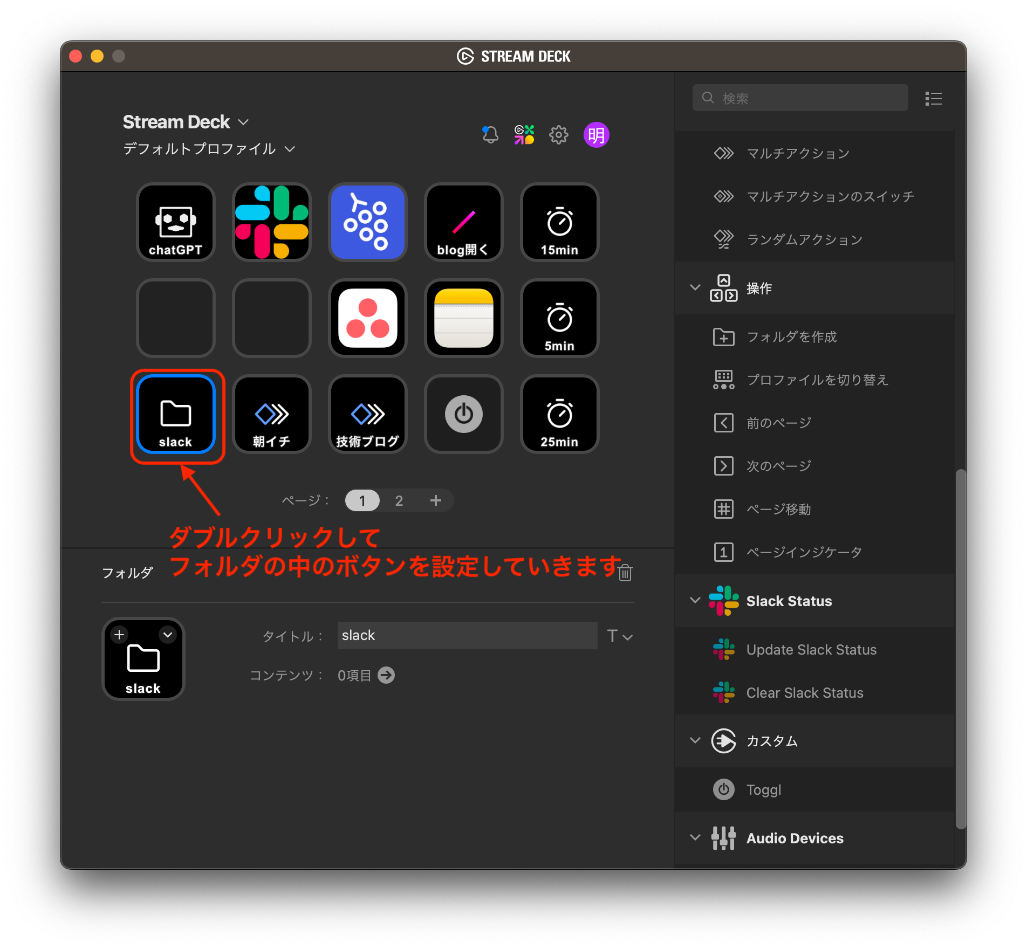This screenshot has height=949, width=1027.
Task: Open the デフォルトプロファイル profile dropdown
Action: pyautogui.click(x=209, y=149)
